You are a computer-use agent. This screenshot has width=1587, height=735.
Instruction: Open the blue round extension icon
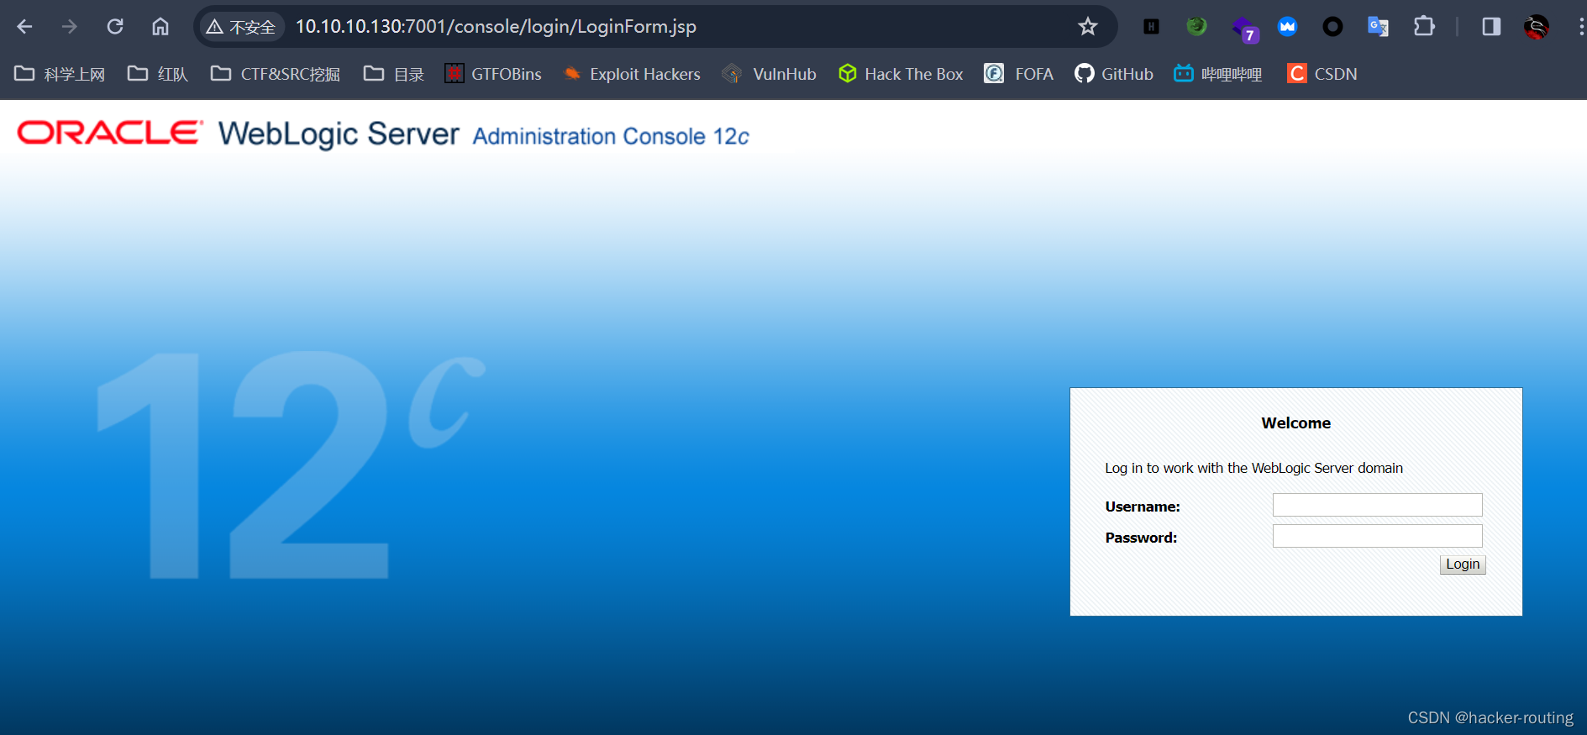(x=1287, y=27)
